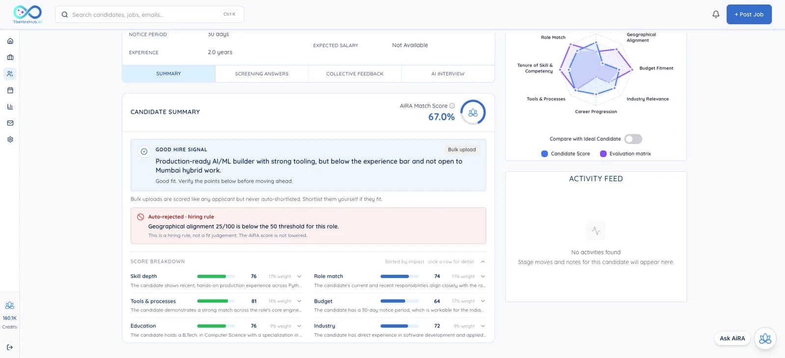Click the circular AiRA score ring icon
This screenshot has height=358, width=785.
pos(473,113)
